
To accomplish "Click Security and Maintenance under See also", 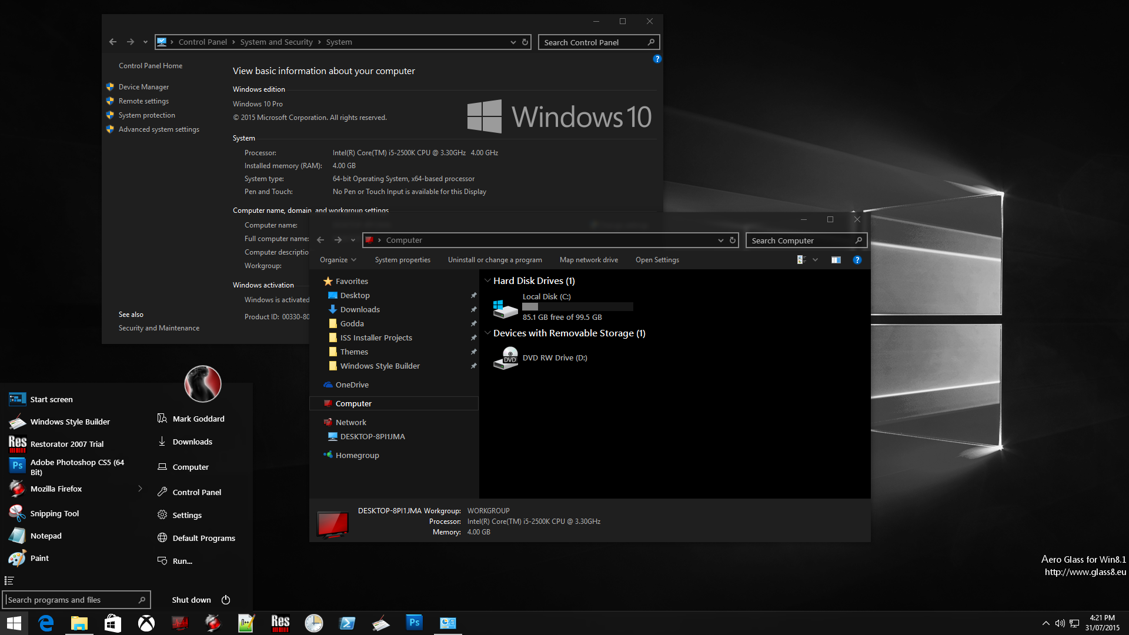I will pos(158,328).
